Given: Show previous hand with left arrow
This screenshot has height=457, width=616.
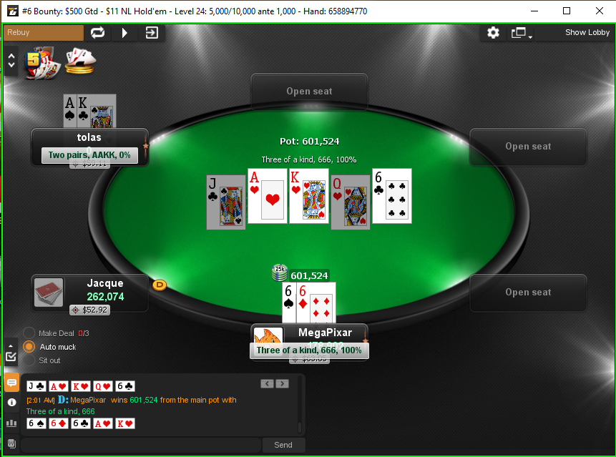Looking at the screenshot, I should coord(267,383).
